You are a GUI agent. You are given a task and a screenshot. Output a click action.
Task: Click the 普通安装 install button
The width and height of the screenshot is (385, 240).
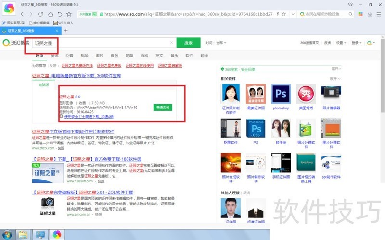coord(162,108)
